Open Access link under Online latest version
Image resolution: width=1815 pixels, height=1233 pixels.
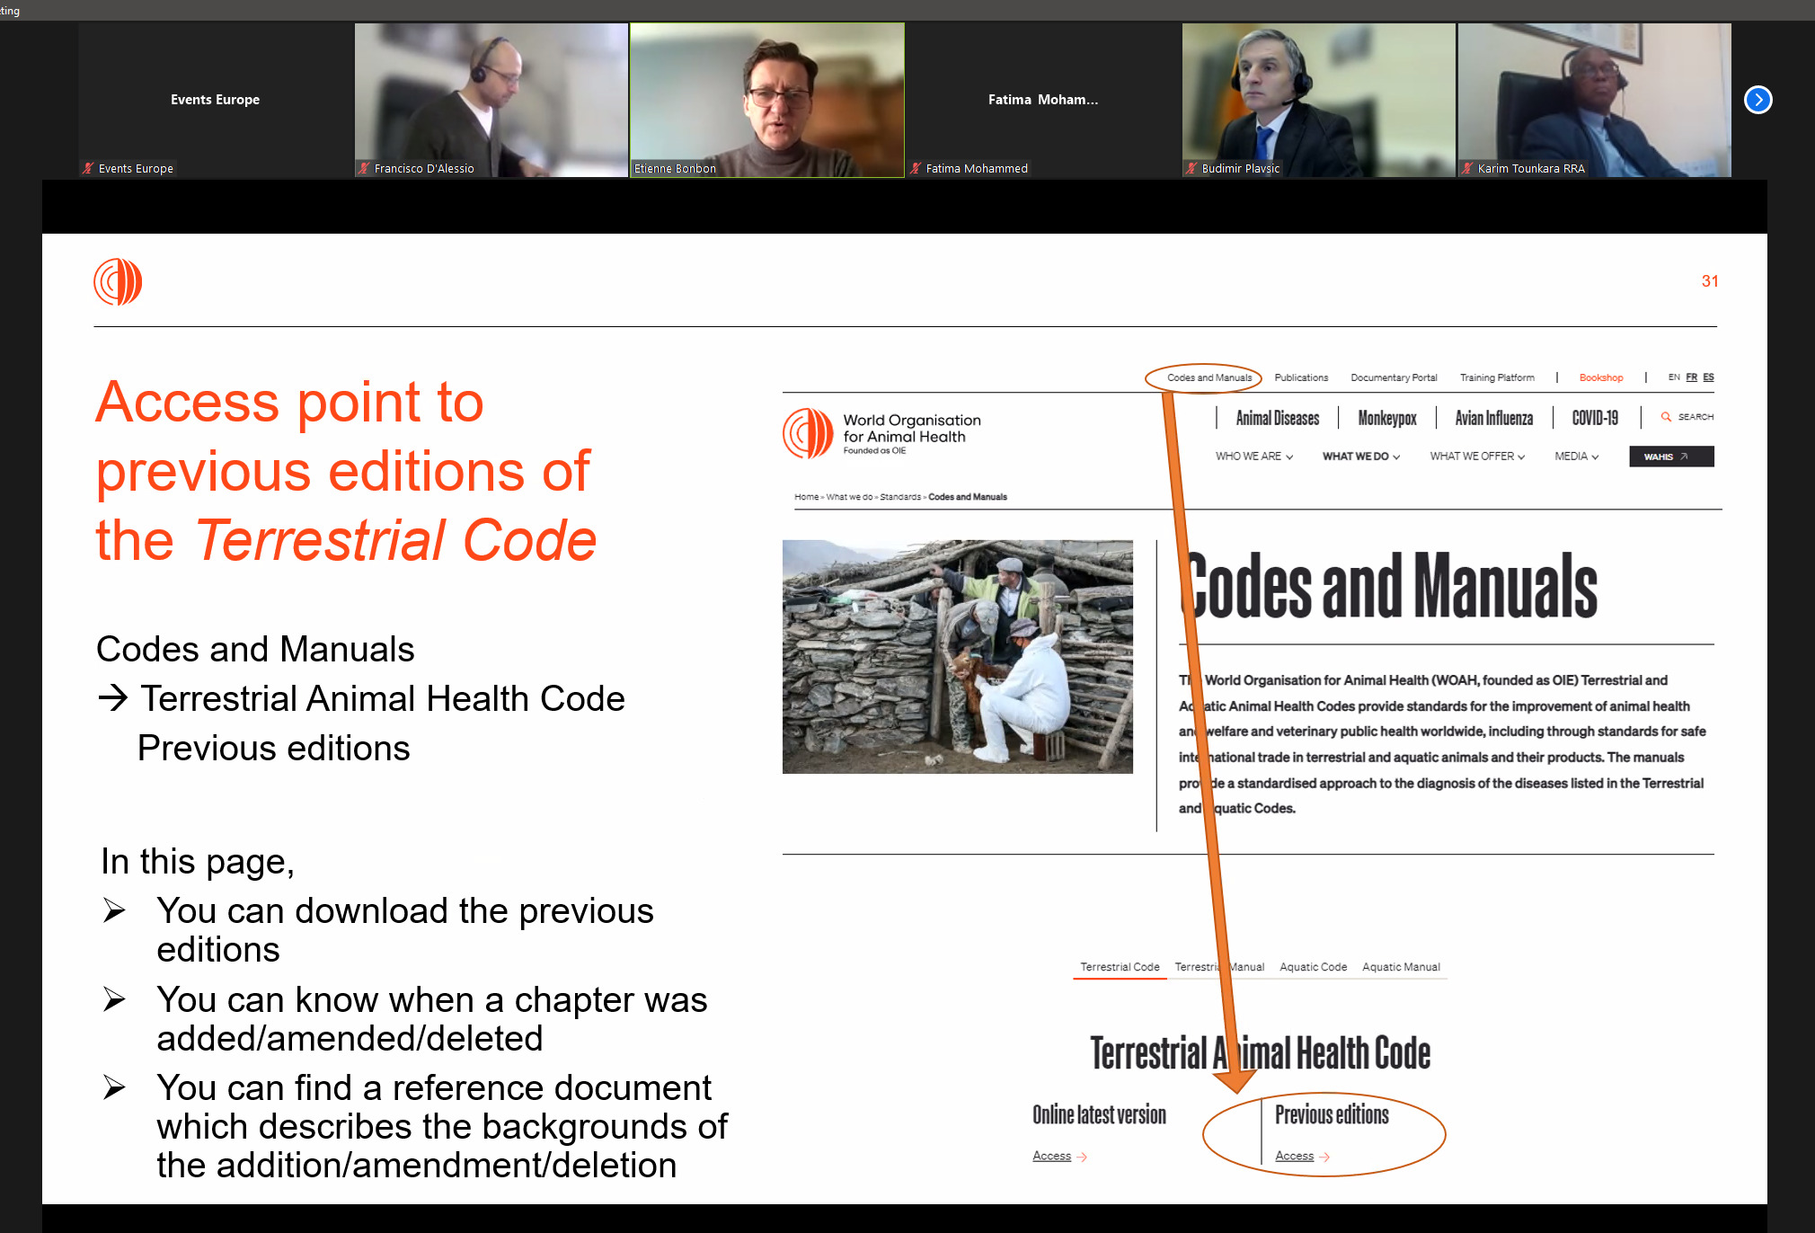pyautogui.click(x=1052, y=1156)
